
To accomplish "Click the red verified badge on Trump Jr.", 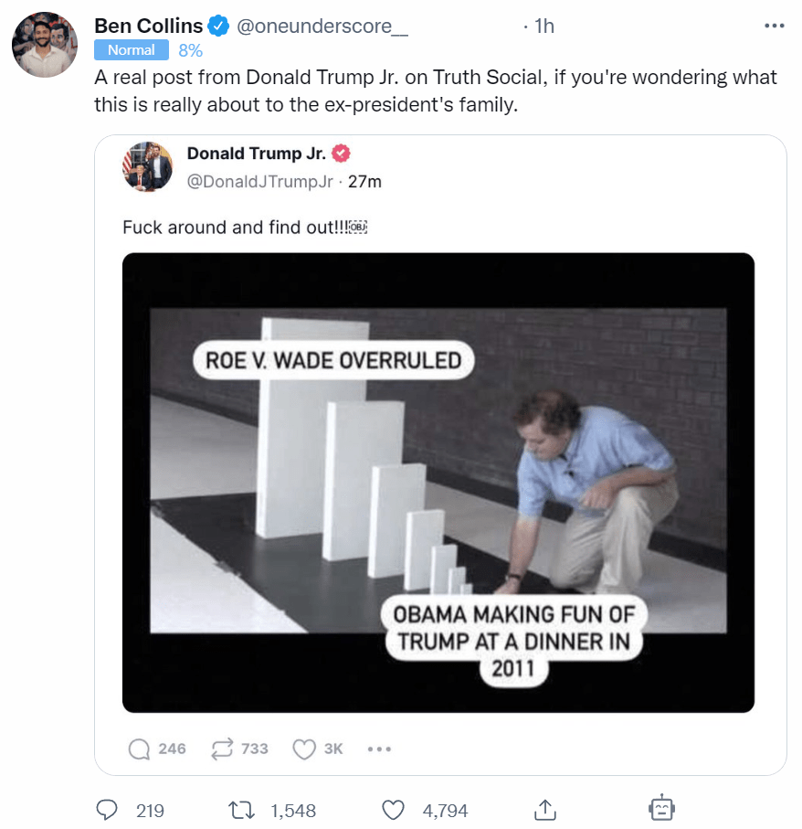I will (342, 154).
